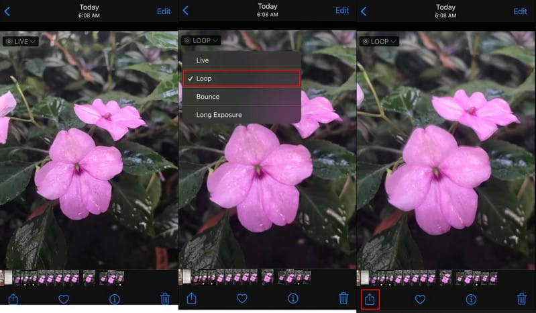
Task: Tap the main flower photo in right screenshot
Action: pos(445,150)
